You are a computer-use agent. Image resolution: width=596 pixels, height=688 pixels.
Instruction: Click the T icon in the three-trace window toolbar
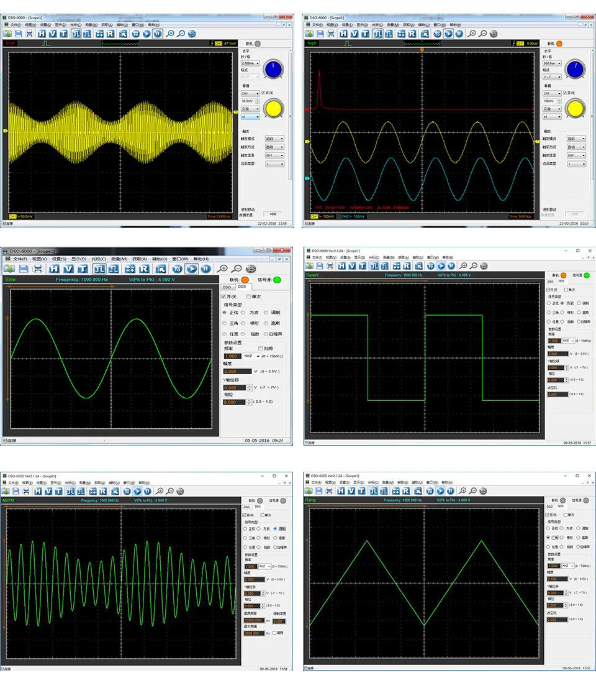[x=365, y=34]
